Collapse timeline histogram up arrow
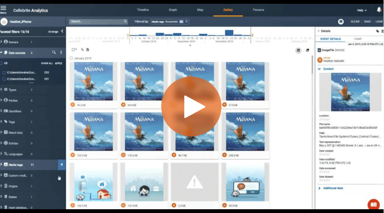The width and height of the screenshot is (384, 213). tap(190, 45)
